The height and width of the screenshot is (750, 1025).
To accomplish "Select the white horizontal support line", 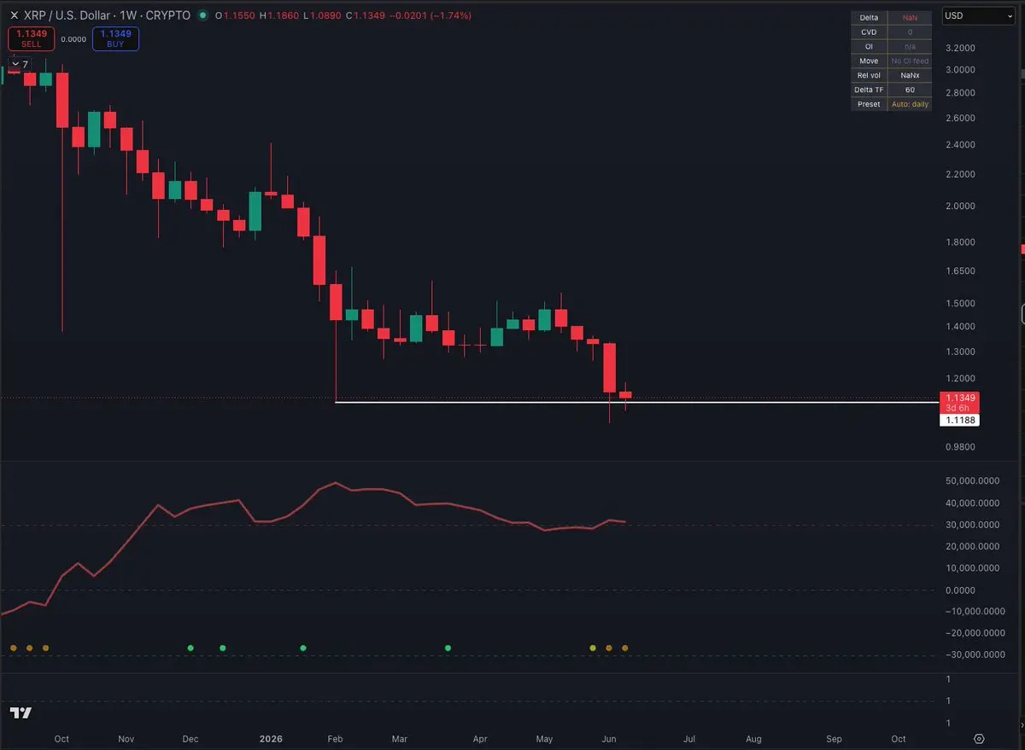I will tap(636, 402).
